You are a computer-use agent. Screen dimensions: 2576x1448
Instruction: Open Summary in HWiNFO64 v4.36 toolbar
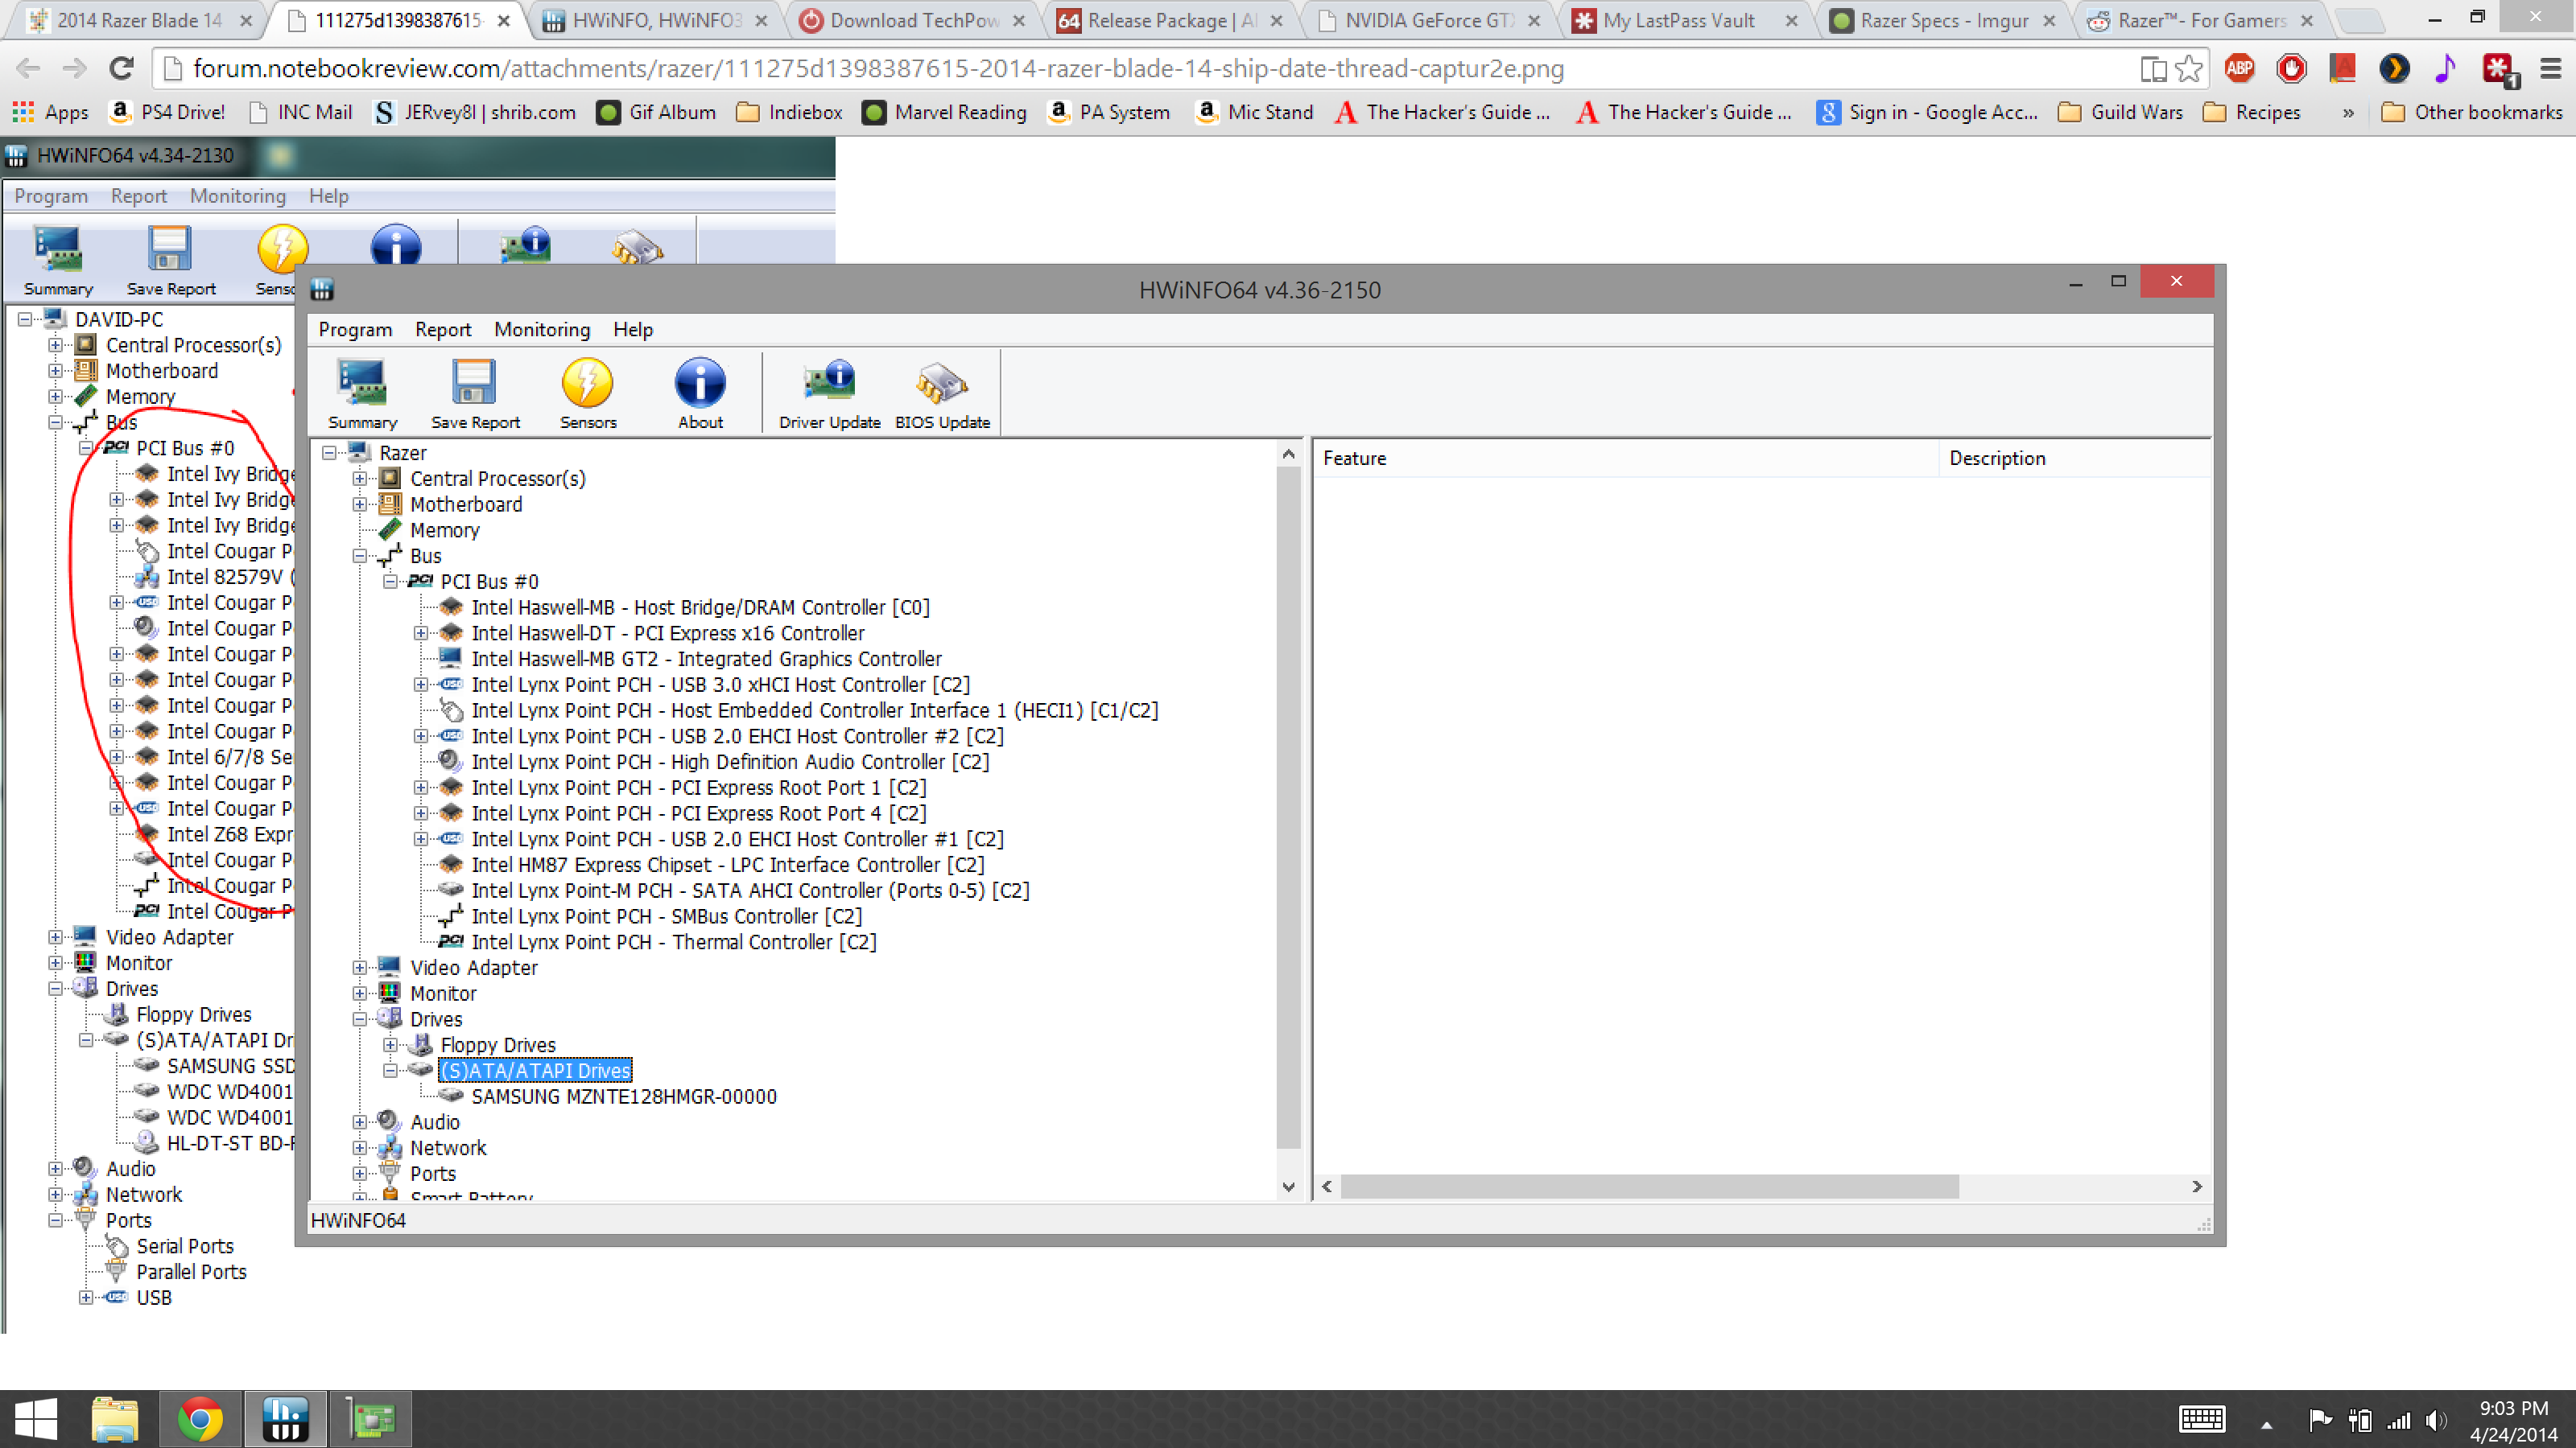point(362,395)
